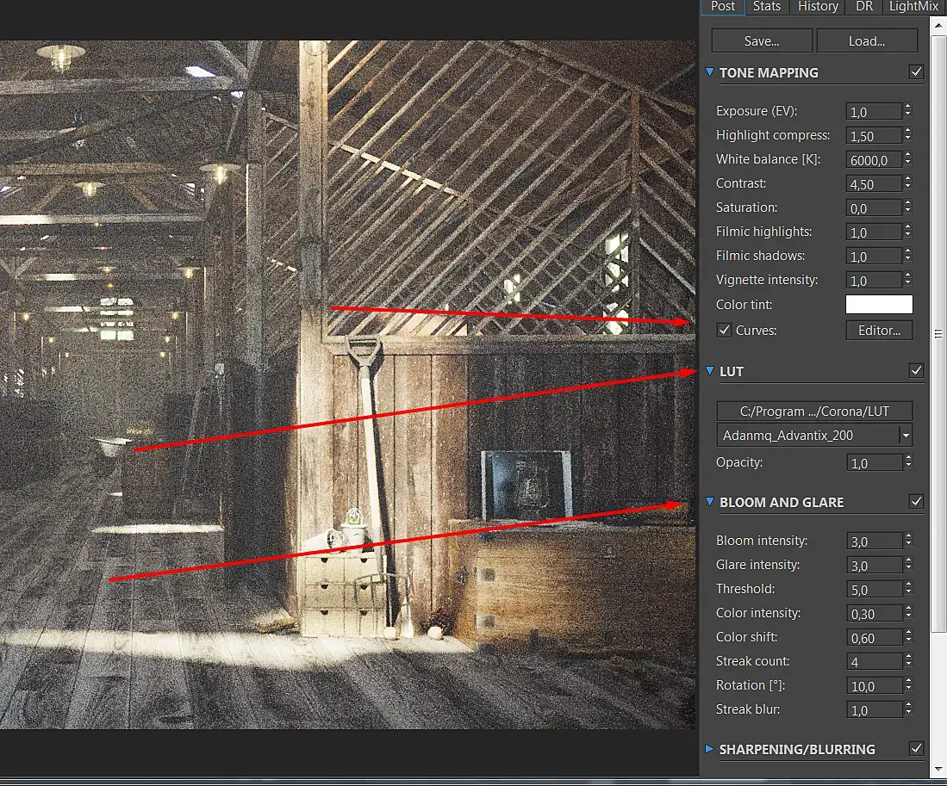The image size is (947, 786).
Task: Toggle the Sharpening/Blurring checkbox
Action: (916, 749)
